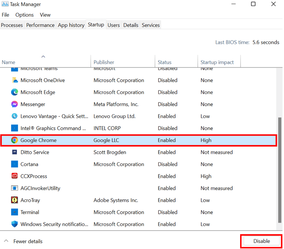Switch to the Processes tab
284x249 pixels.
(12, 25)
